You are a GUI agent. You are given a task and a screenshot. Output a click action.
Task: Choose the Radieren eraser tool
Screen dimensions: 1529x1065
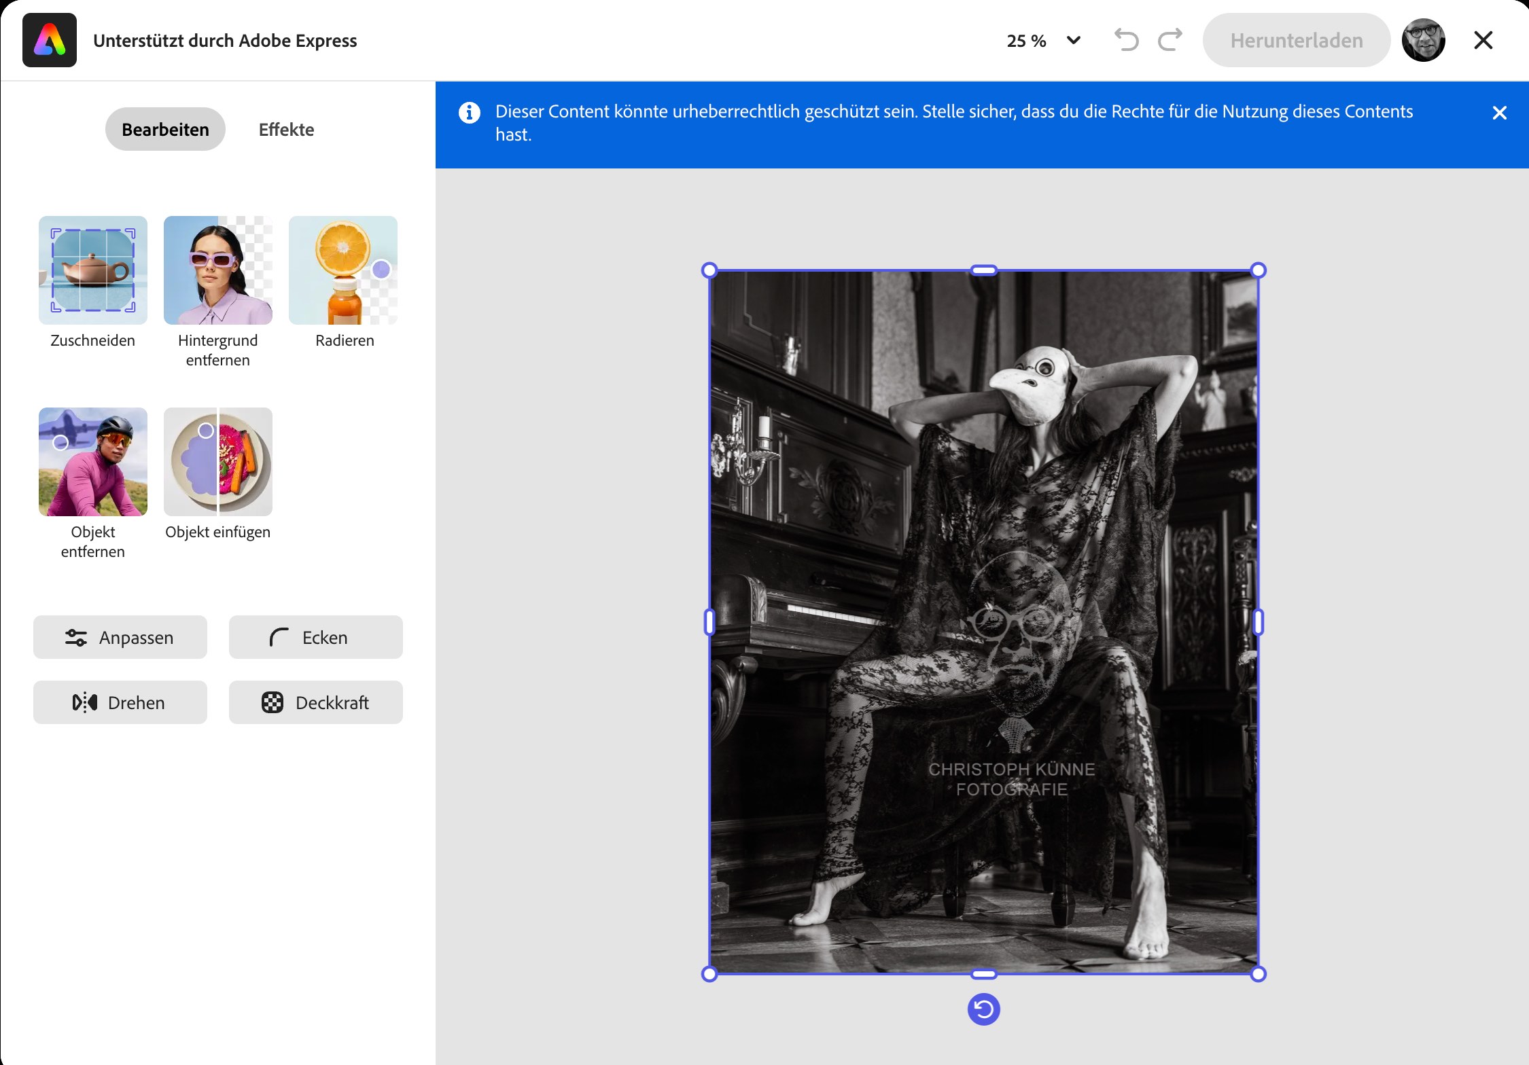pyautogui.click(x=342, y=270)
